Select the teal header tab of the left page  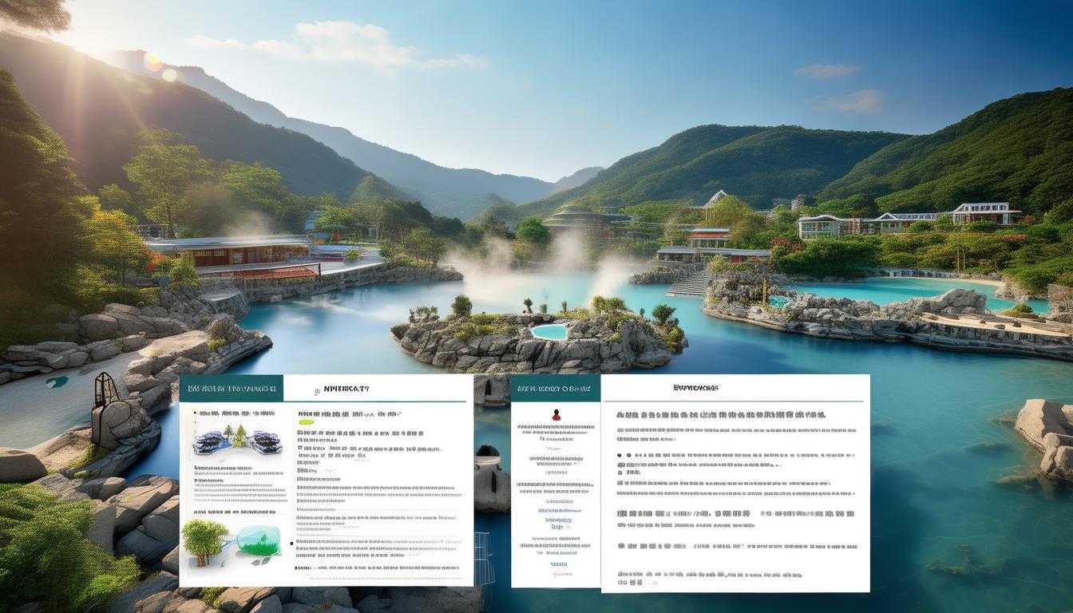pyautogui.click(x=232, y=388)
